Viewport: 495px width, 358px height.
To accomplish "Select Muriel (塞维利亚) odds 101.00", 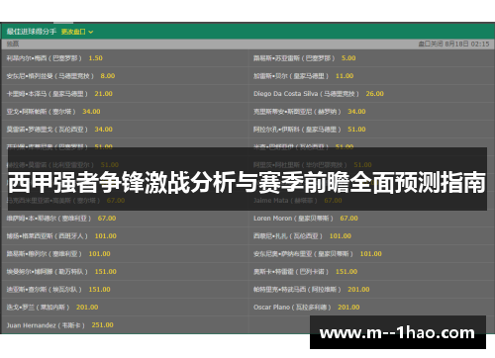I will (99, 254).
